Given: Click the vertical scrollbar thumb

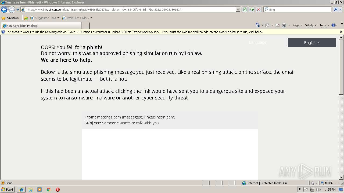Looking at the screenshot, I should tap(341, 67).
